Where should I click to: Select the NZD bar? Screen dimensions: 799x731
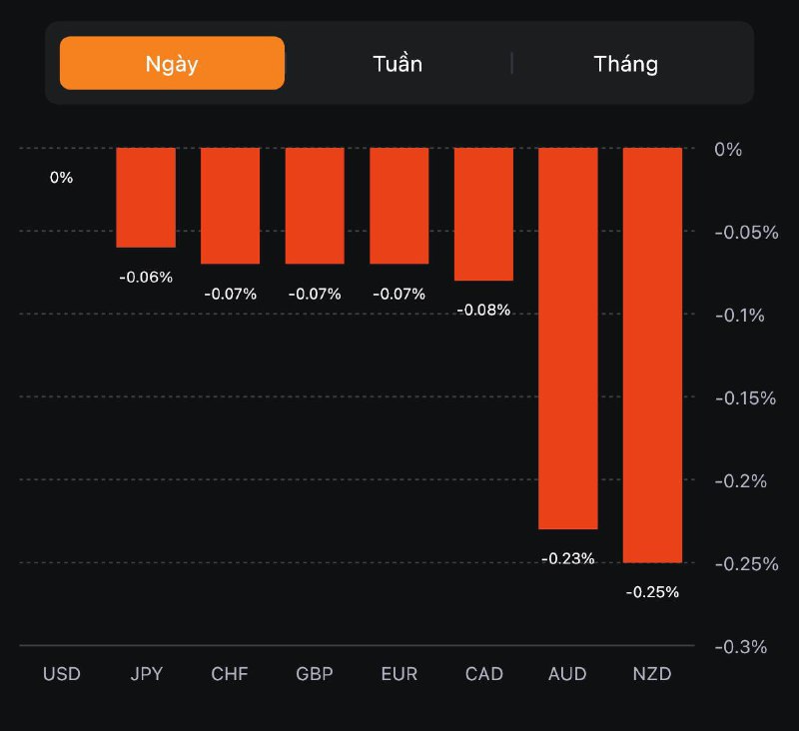(652, 355)
